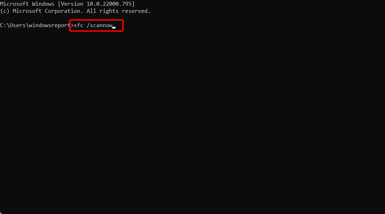The height and width of the screenshot is (214, 385).
Task: Click the /scannow parameter text
Action: point(99,25)
